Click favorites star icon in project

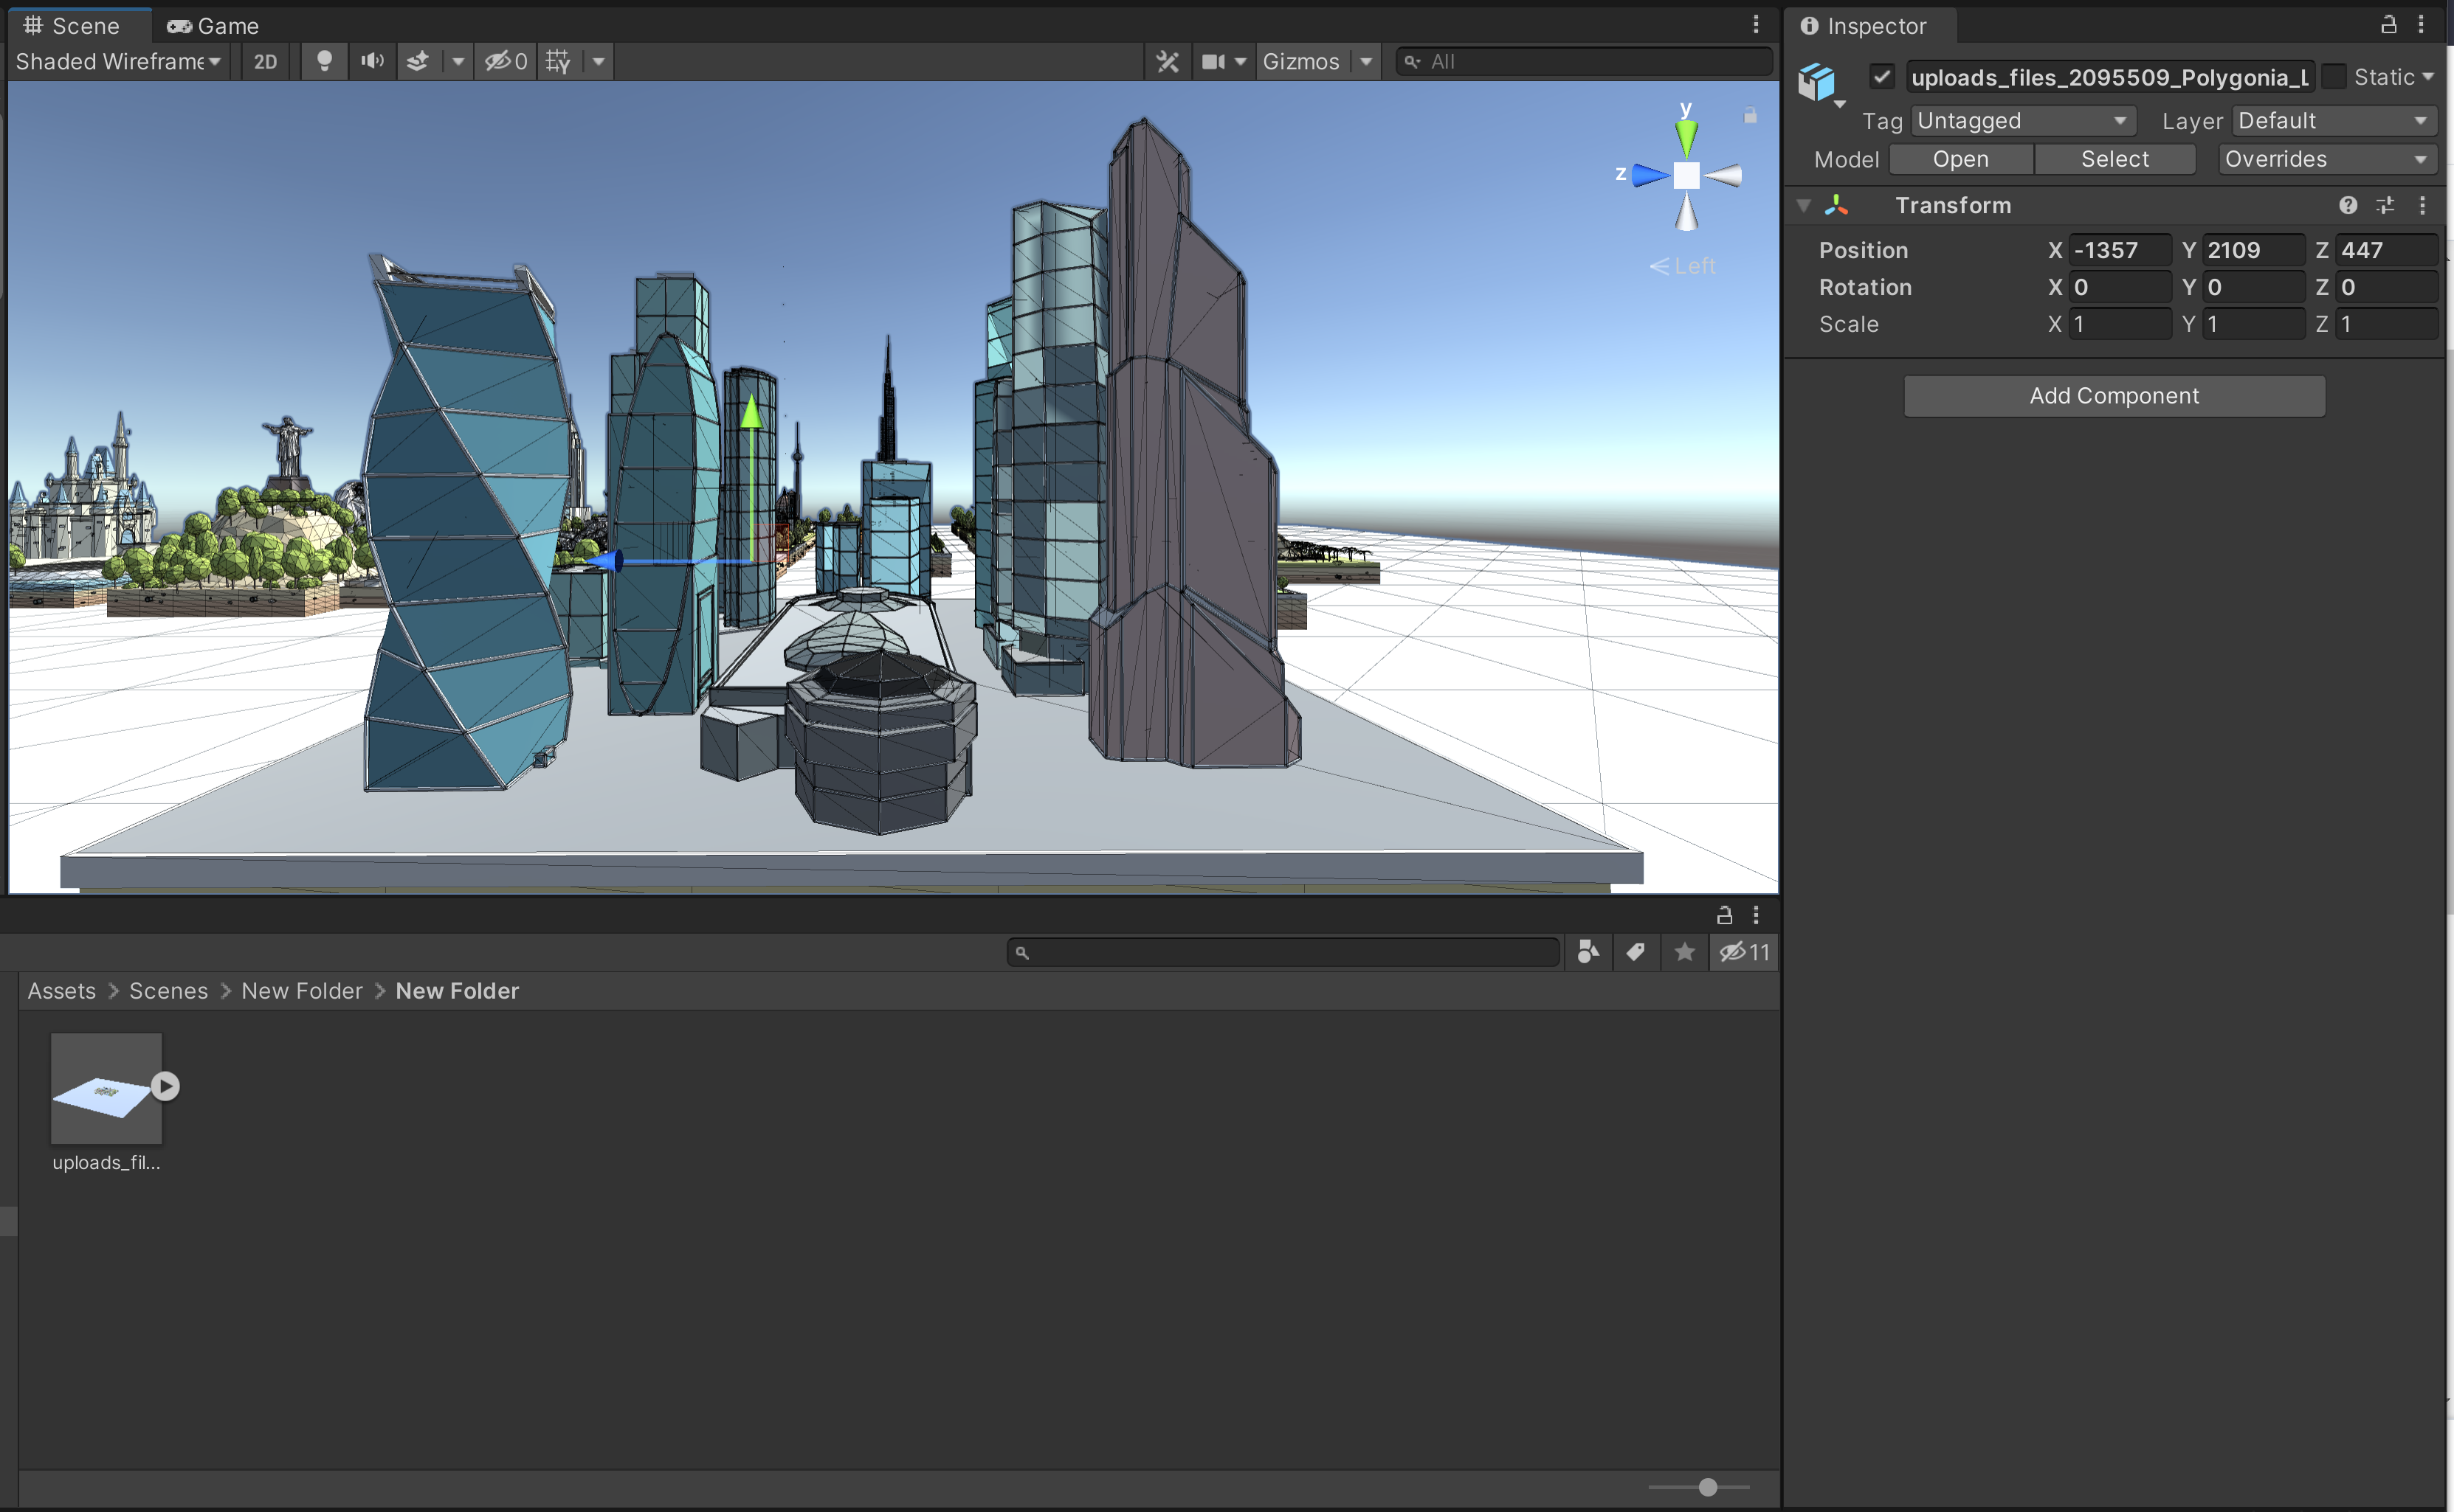click(1685, 952)
